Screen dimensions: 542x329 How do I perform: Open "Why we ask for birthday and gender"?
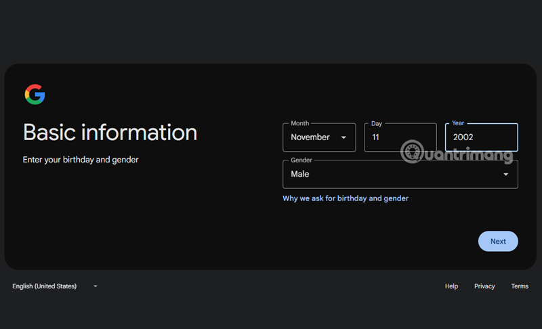(346, 198)
